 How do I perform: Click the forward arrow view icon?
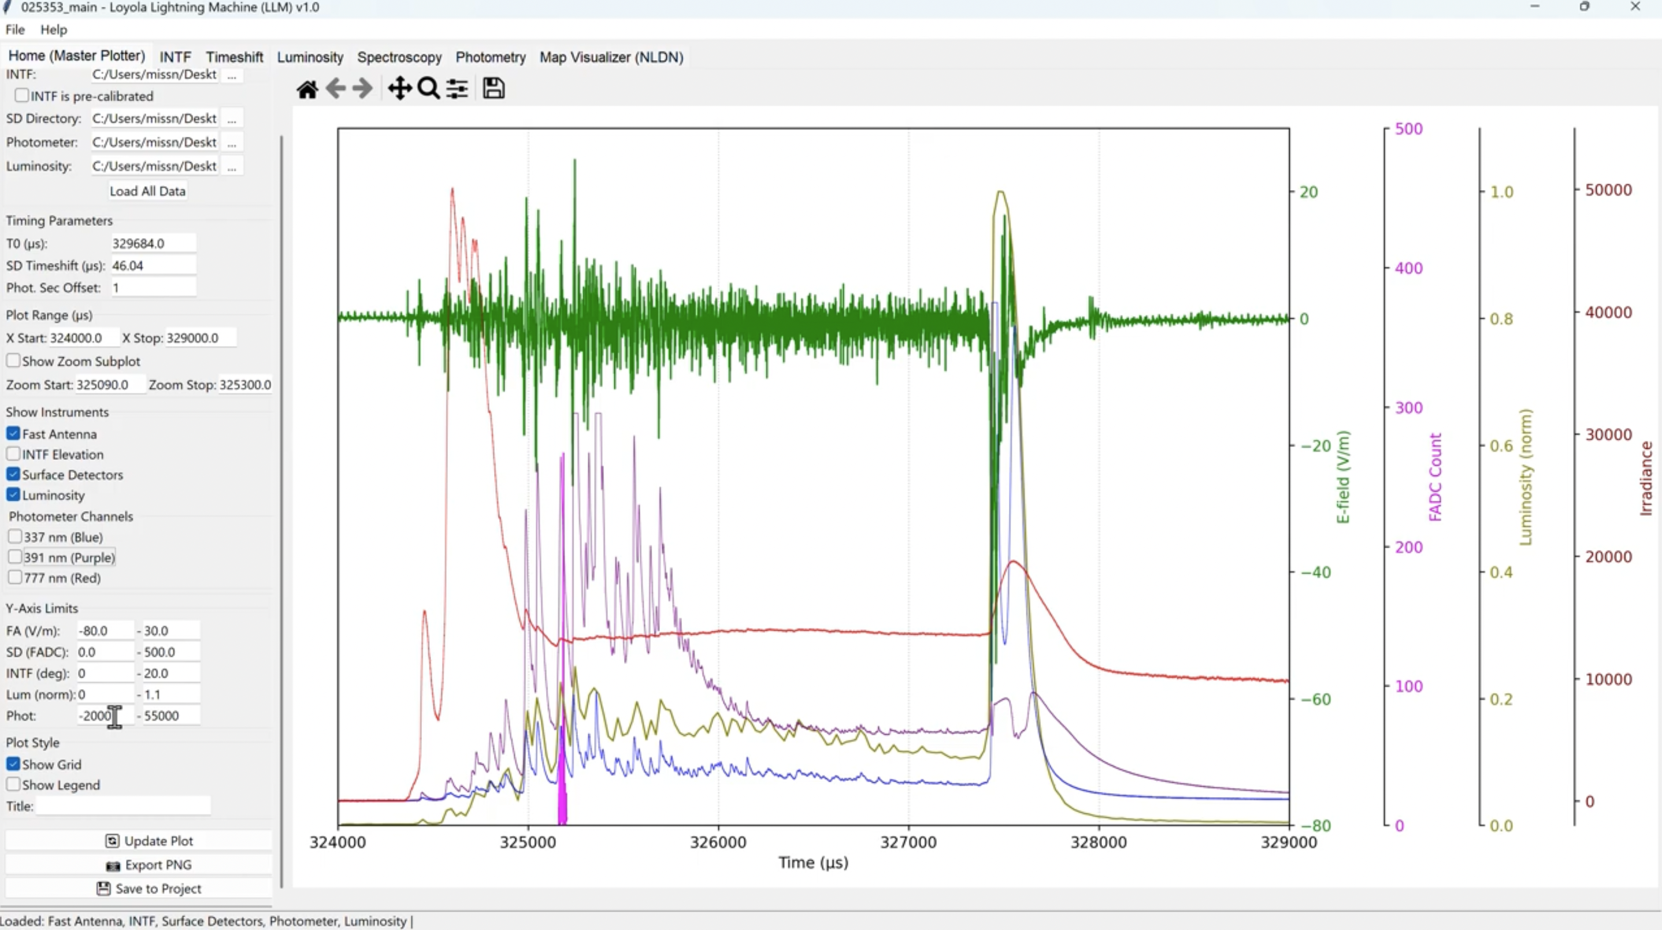click(x=362, y=89)
